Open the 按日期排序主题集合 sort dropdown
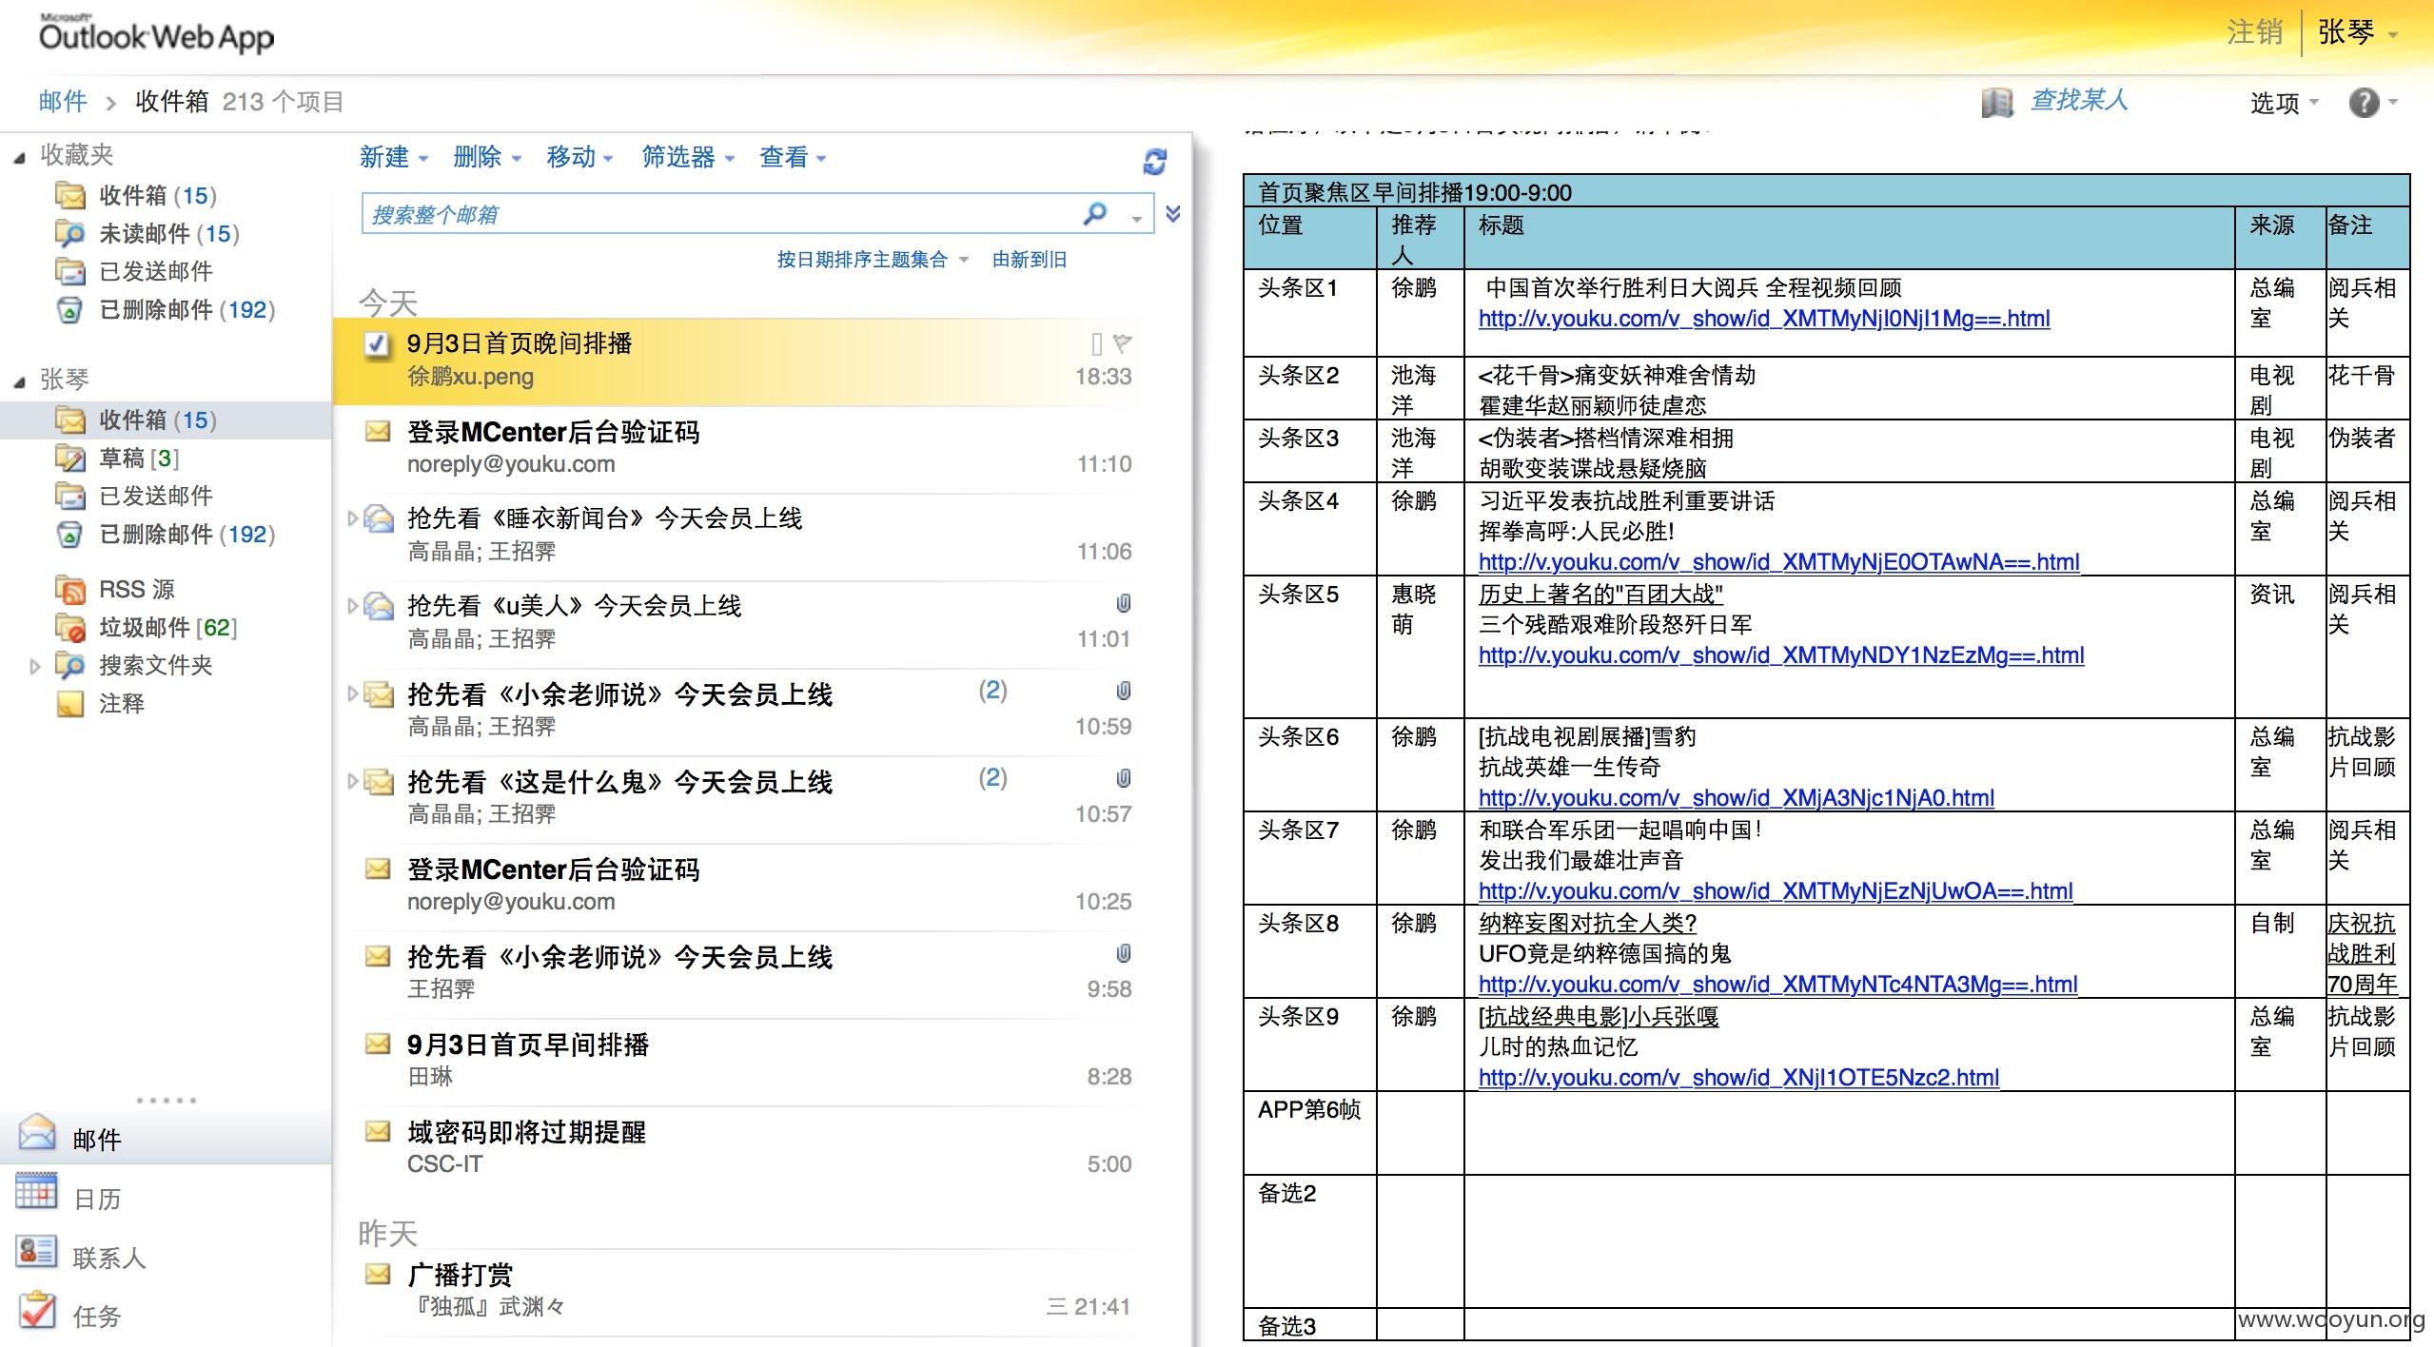Viewport: 2434px width, 1347px height. (x=873, y=260)
